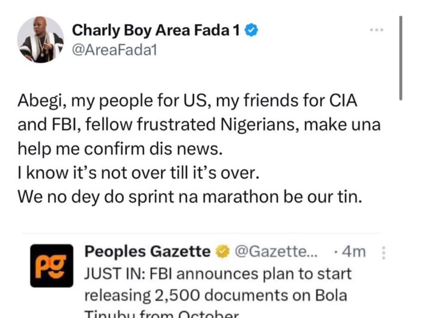Open Charly Boy's profile picture
This screenshot has height=318, width=437.
[40, 40]
